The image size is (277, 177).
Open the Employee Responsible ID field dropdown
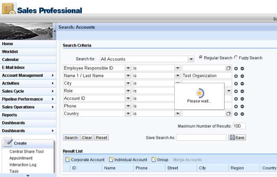point(128,68)
